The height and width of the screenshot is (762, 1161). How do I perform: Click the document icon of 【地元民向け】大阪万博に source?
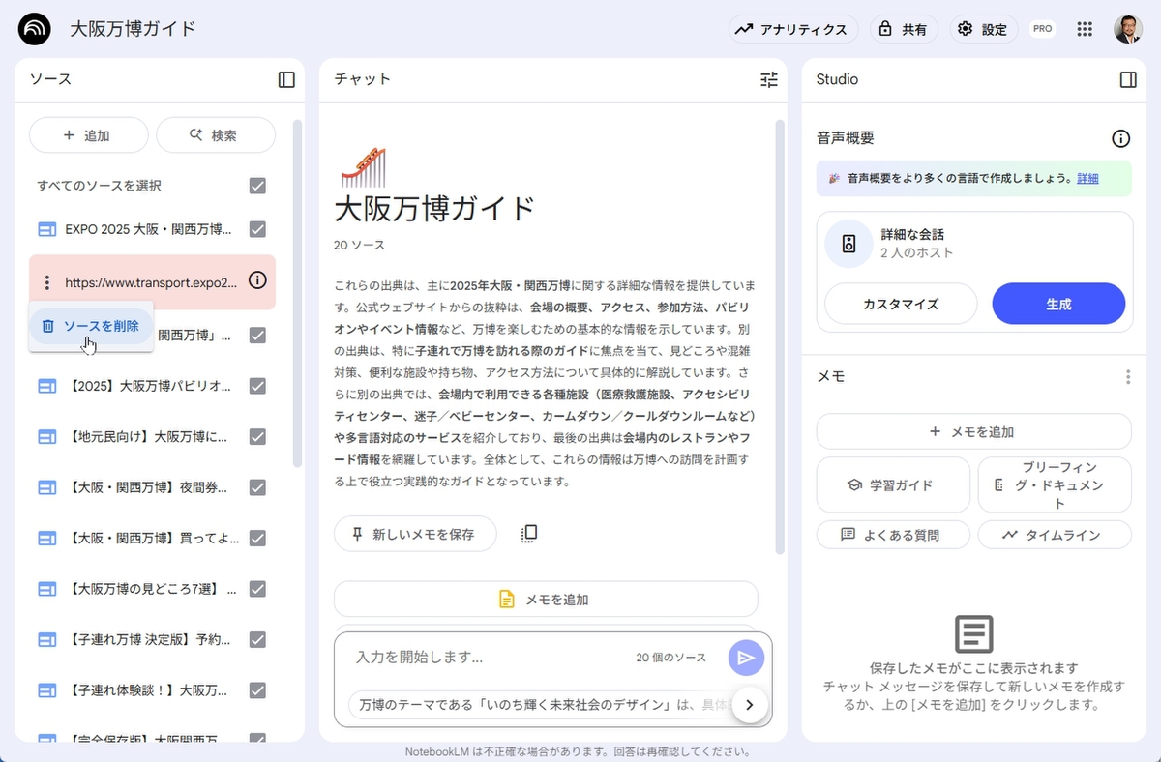tap(47, 436)
